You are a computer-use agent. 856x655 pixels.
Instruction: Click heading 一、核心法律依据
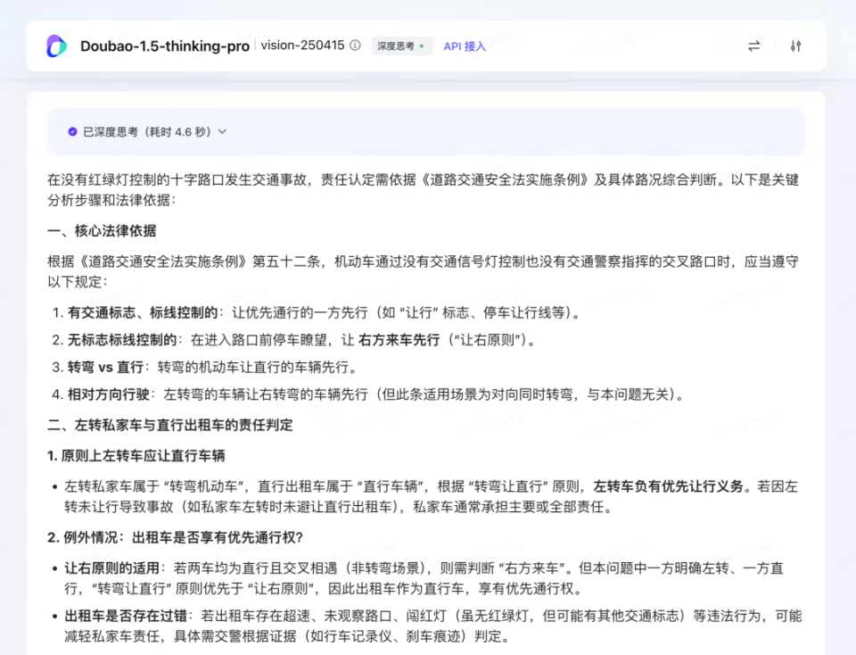pyautogui.click(x=102, y=231)
